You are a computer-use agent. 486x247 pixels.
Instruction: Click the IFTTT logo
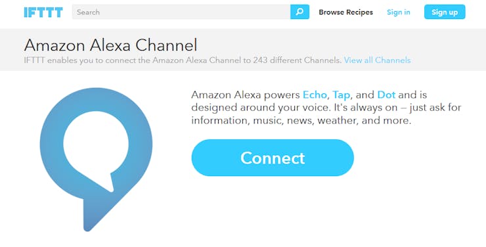(x=43, y=12)
